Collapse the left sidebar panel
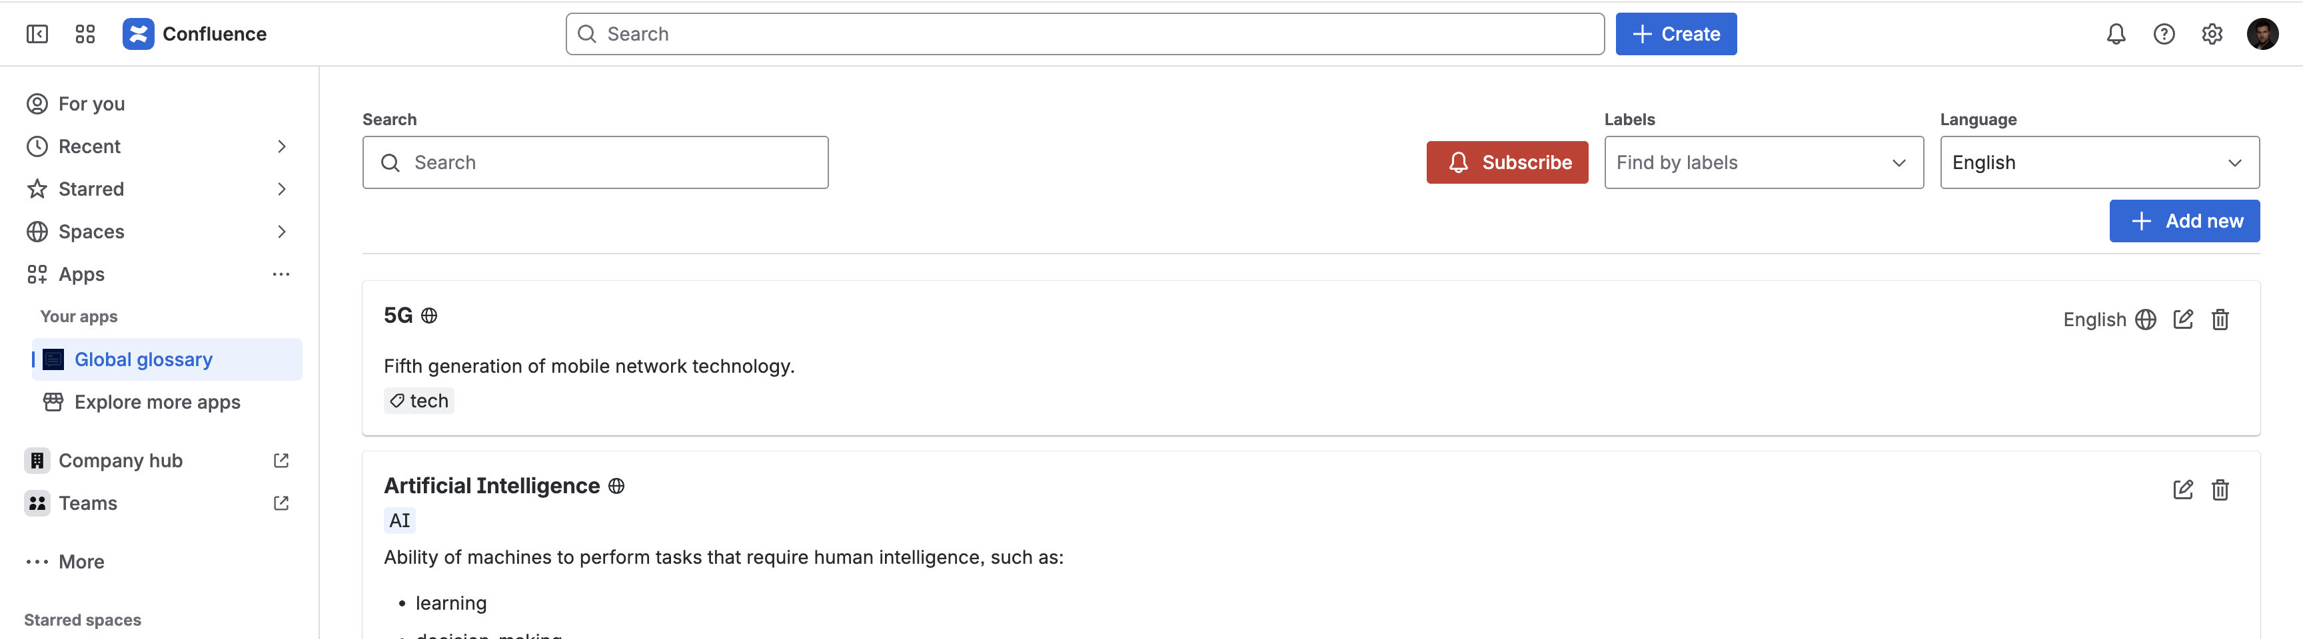This screenshot has height=639, width=2303. (37, 33)
